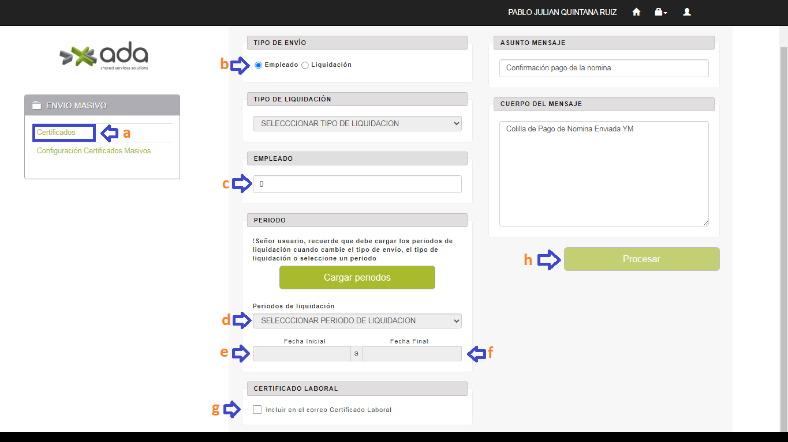788x442 pixels.
Task: Expand the Seleccionar Periodo de Liquidacion dropdown
Action: pyautogui.click(x=357, y=320)
